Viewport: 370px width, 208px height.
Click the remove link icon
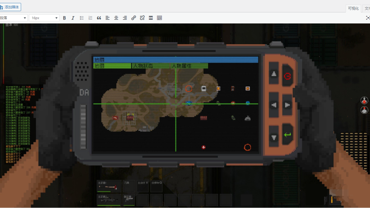(142, 18)
